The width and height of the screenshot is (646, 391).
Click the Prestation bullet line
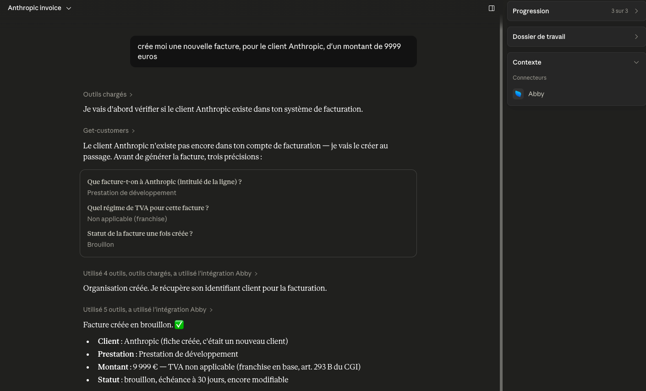click(168, 354)
